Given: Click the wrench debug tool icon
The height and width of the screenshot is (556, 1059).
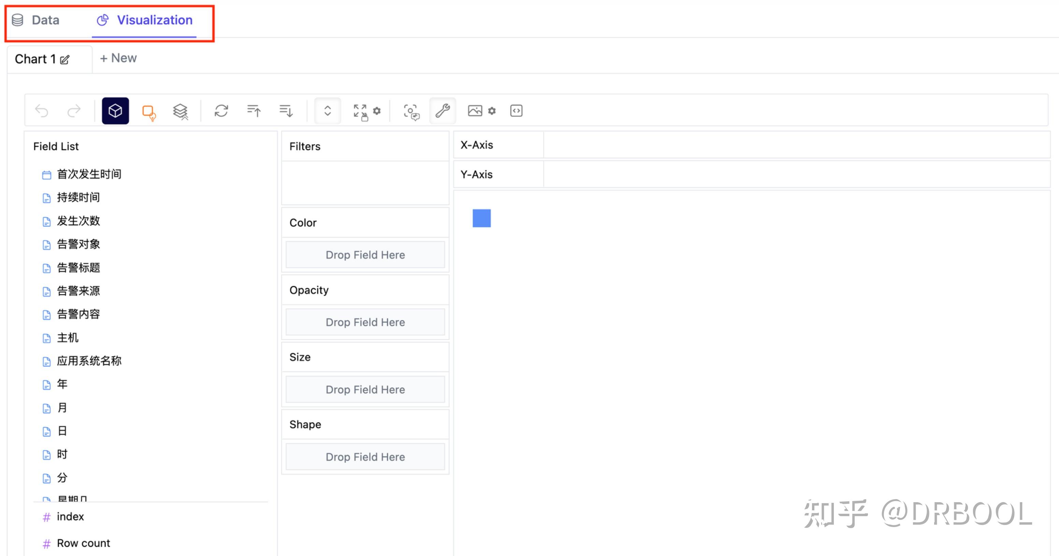Looking at the screenshot, I should coord(443,111).
